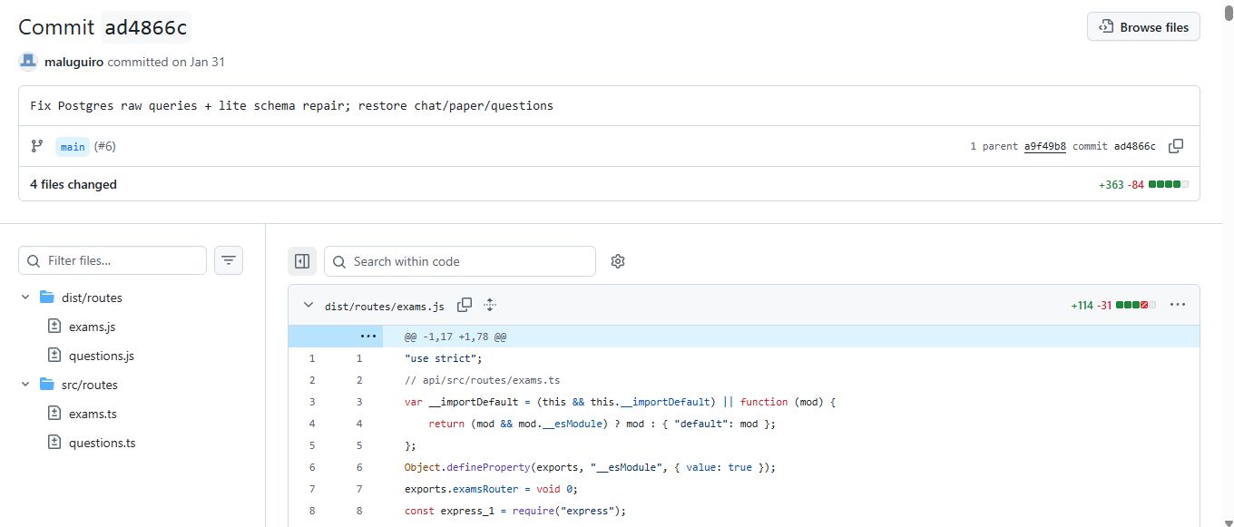Viewport: 1234px width, 527px height.
Task: Open diff view settings gear
Action: pyautogui.click(x=618, y=261)
